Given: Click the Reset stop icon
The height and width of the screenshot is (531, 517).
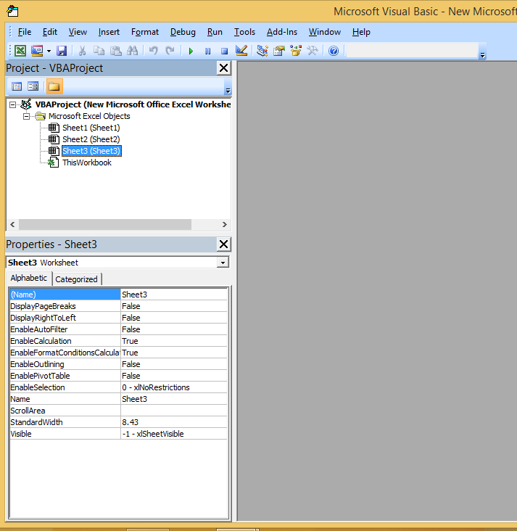Looking at the screenshot, I should [x=224, y=51].
